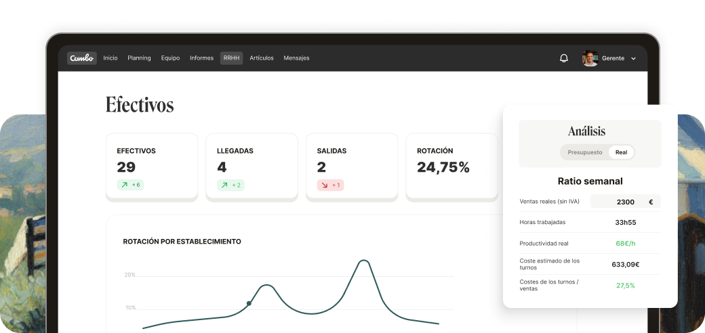Viewport: 705px width, 333px height.
Task: Open the Informes menu item
Action: pyautogui.click(x=201, y=58)
